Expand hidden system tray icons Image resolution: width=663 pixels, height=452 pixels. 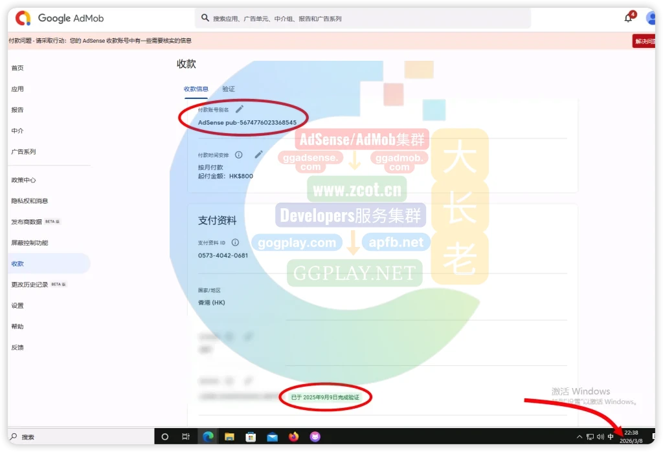pyautogui.click(x=579, y=437)
